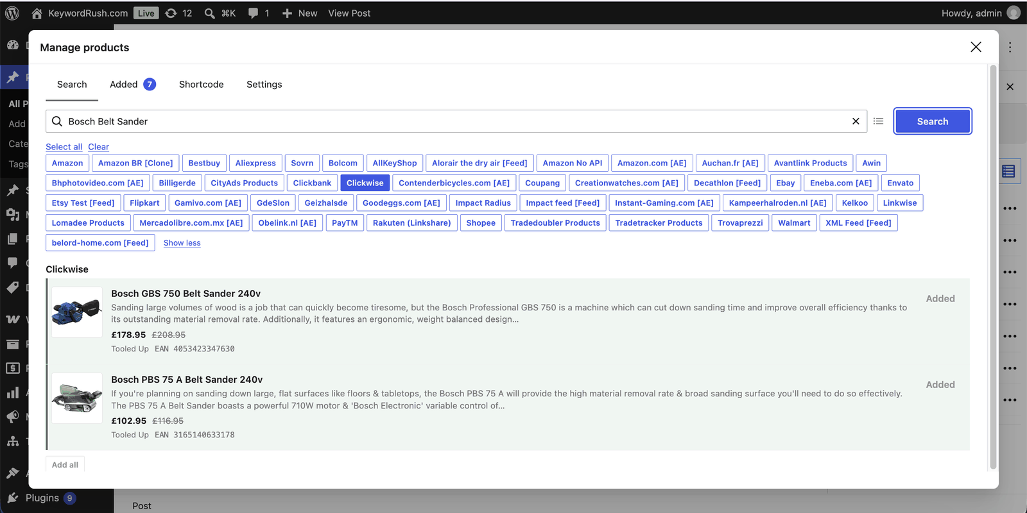1027x513 pixels.
Task: Focus the product search input field
Action: click(x=456, y=121)
